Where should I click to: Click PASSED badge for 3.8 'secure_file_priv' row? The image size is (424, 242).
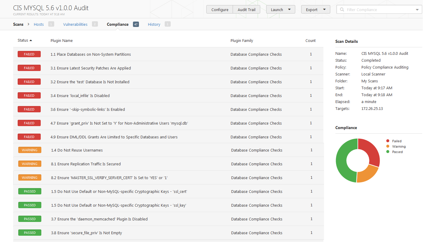(30, 233)
